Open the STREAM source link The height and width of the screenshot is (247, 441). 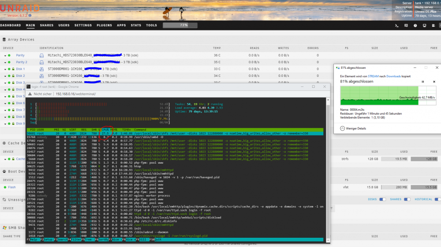373,76
